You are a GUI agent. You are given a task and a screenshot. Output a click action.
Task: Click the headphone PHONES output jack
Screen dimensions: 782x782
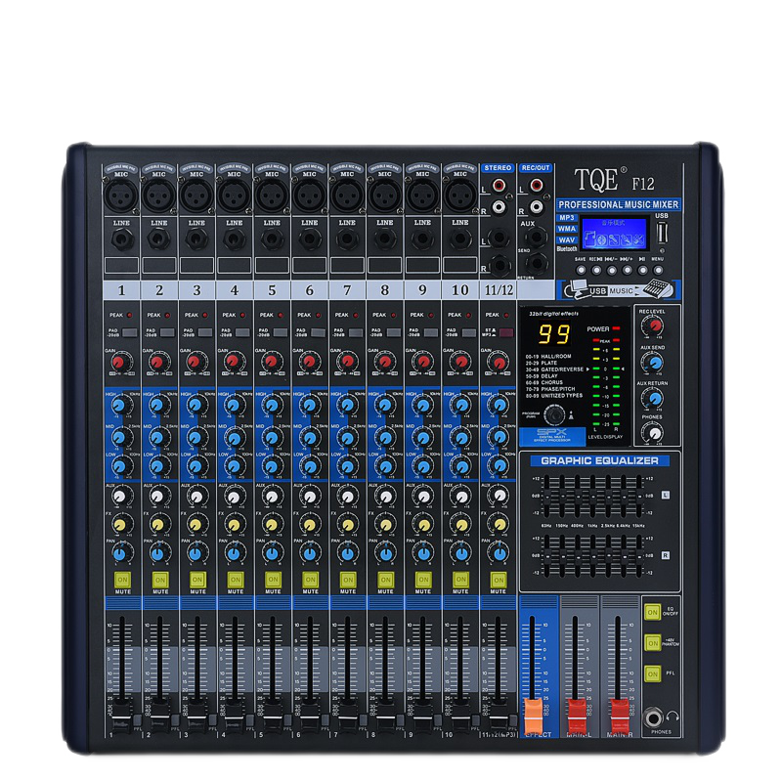point(653,718)
